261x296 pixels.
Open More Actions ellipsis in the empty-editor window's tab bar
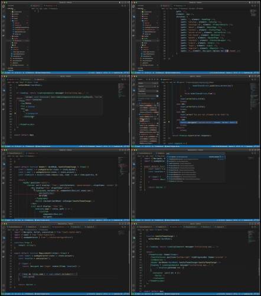coord(125,6)
